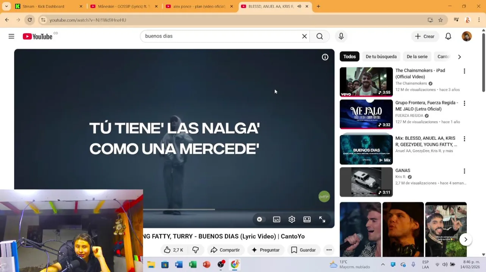Show more filter chips with the arrow
This screenshot has height=272, width=486.
point(459,57)
